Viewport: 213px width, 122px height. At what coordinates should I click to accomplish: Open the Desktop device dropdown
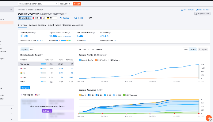(x=66, y=18)
